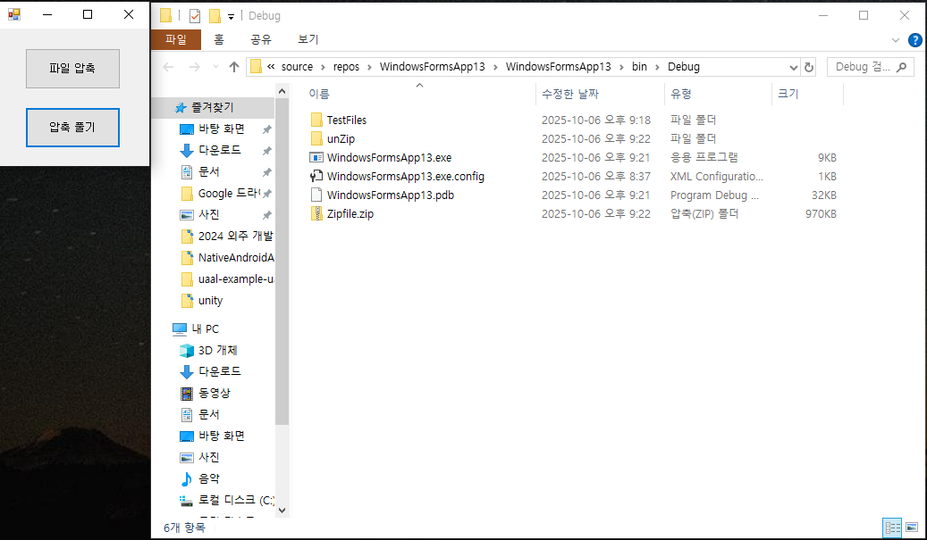Select the WindowsFormsApp13.exe.config file icon
The height and width of the screenshot is (540, 927).
pos(316,177)
